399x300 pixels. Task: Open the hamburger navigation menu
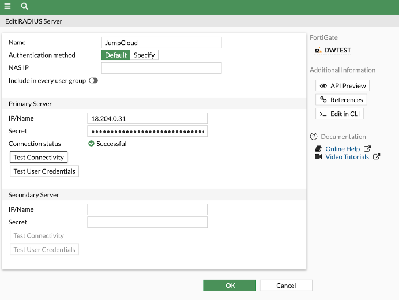pos(7,6)
